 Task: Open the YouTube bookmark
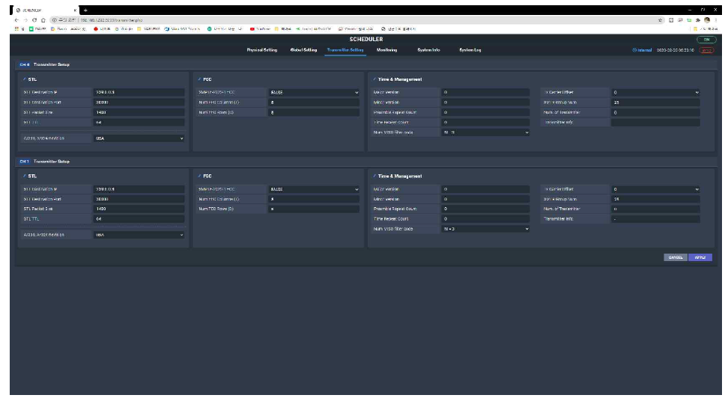click(261, 28)
